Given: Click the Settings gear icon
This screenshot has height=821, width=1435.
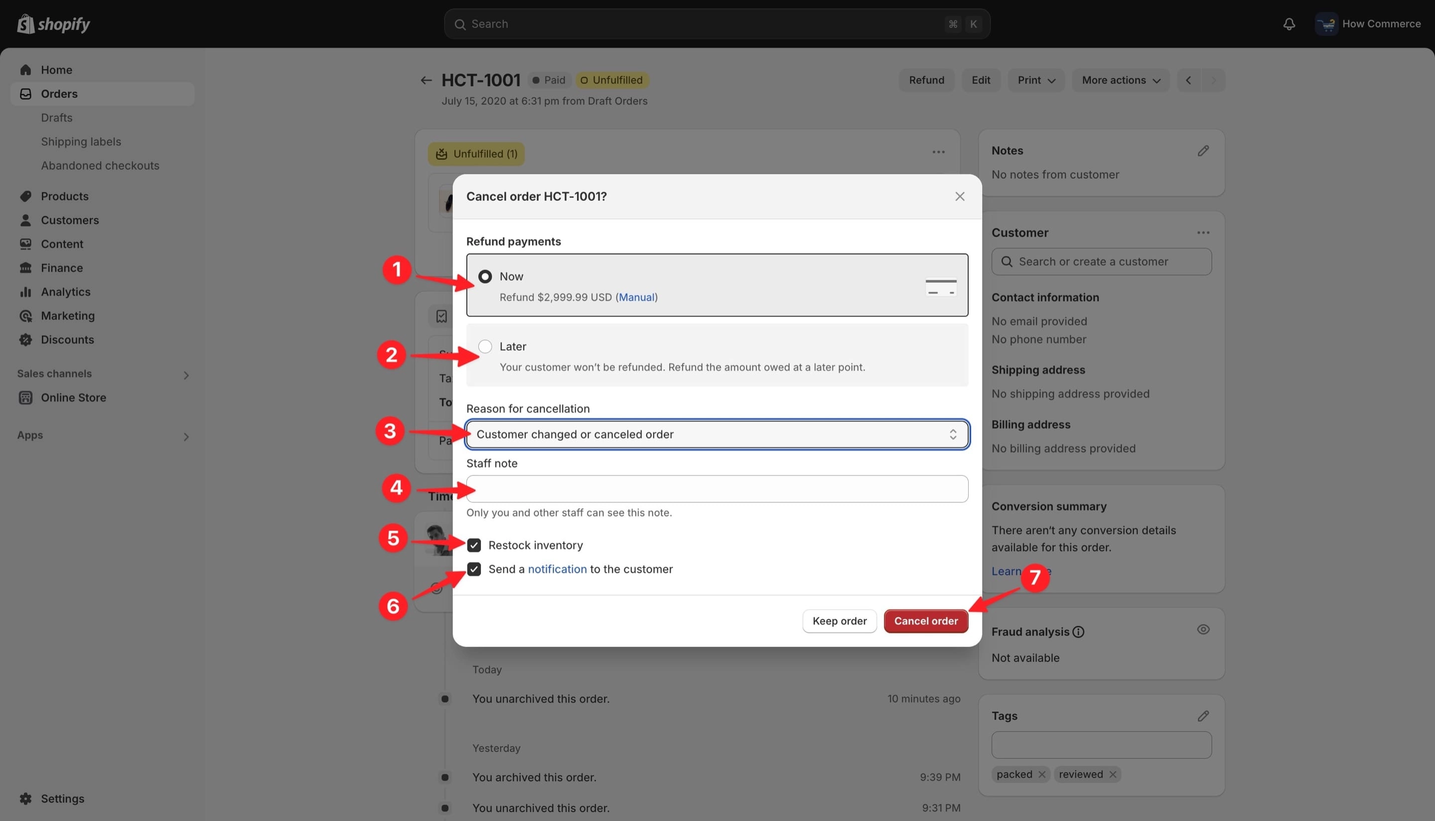Looking at the screenshot, I should pos(25,799).
